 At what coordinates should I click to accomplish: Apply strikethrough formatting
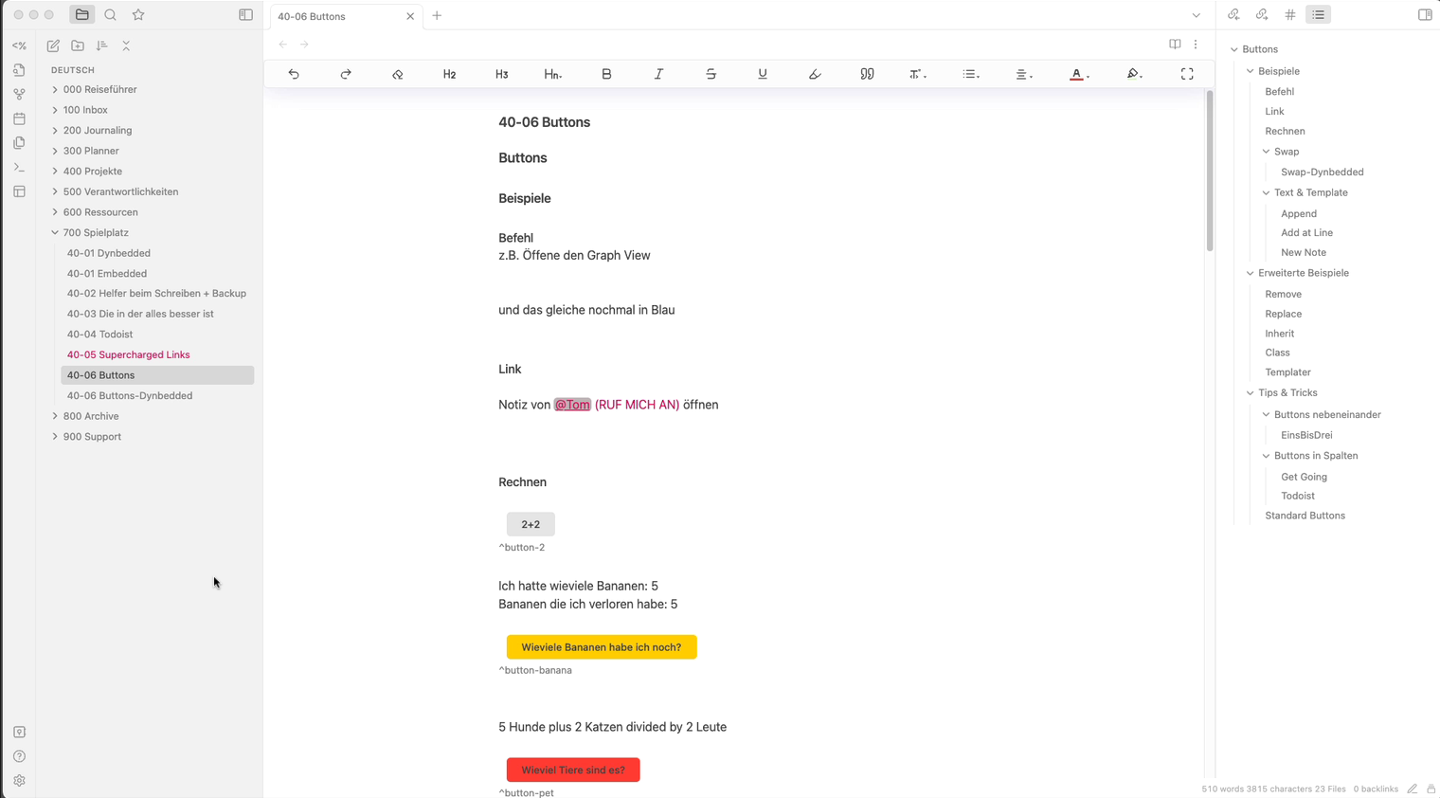click(711, 74)
